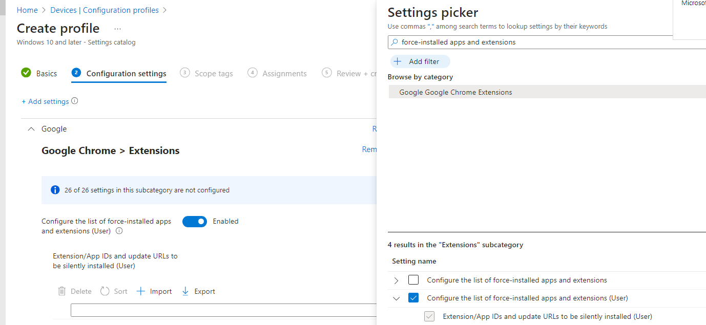The width and height of the screenshot is (706, 325).
Task: Select the Configuration settings step
Action: pos(119,73)
